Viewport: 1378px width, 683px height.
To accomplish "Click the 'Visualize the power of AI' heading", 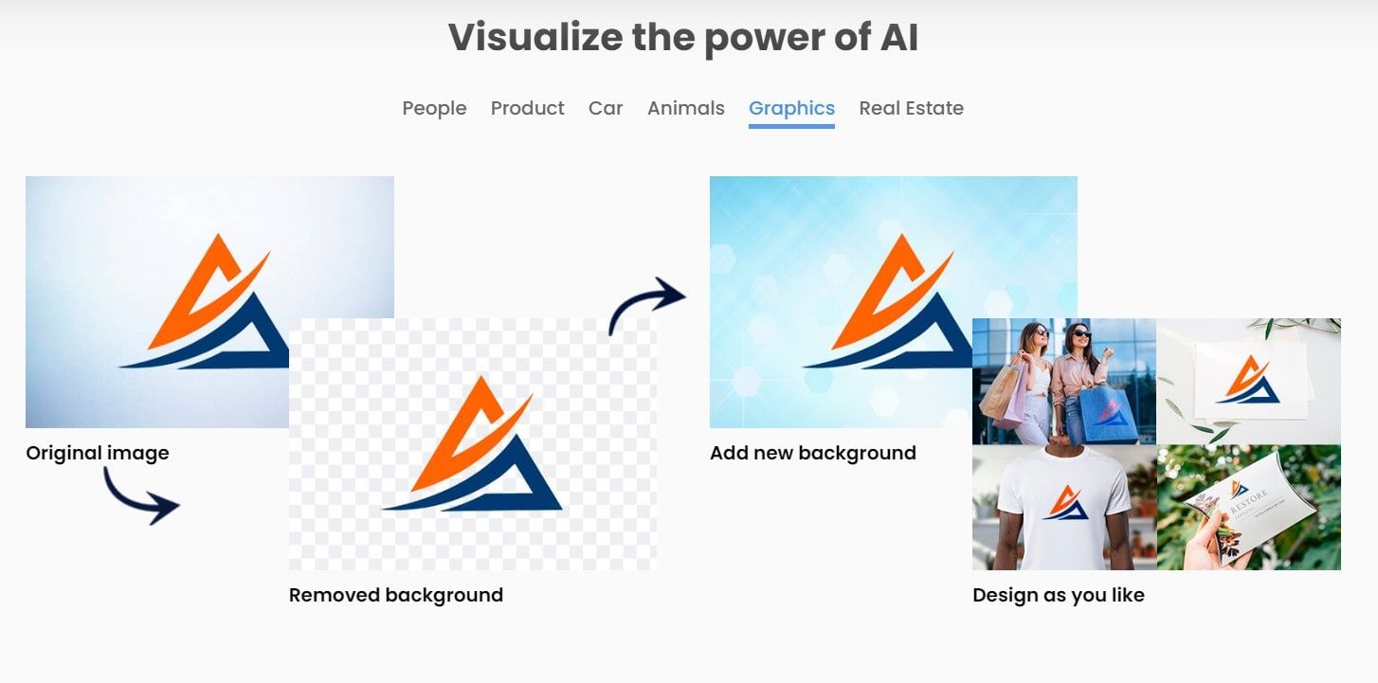I will click(x=683, y=37).
